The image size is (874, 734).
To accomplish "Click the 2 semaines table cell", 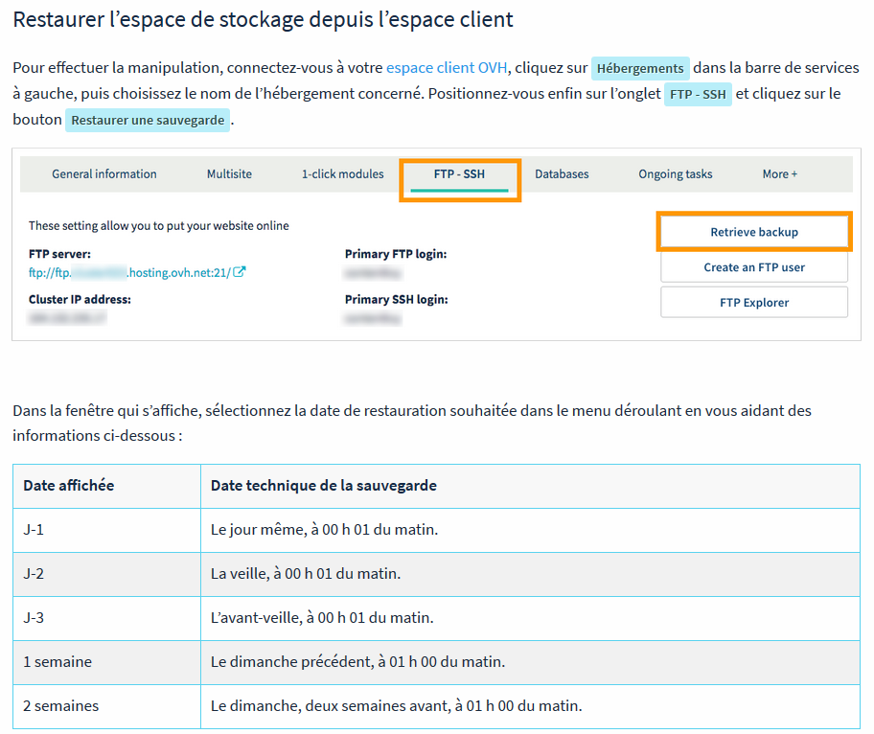I will (x=61, y=706).
